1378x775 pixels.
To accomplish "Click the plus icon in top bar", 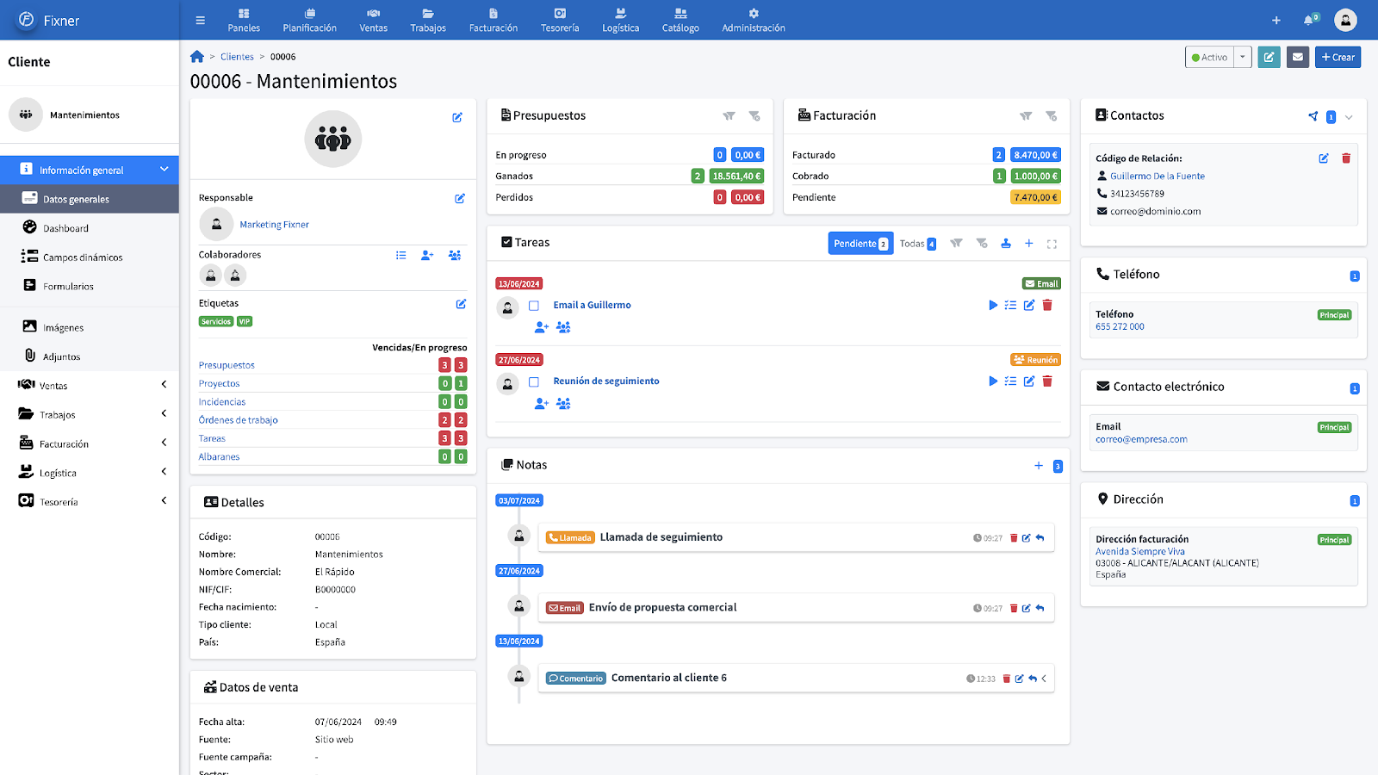I will point(1276,21).
